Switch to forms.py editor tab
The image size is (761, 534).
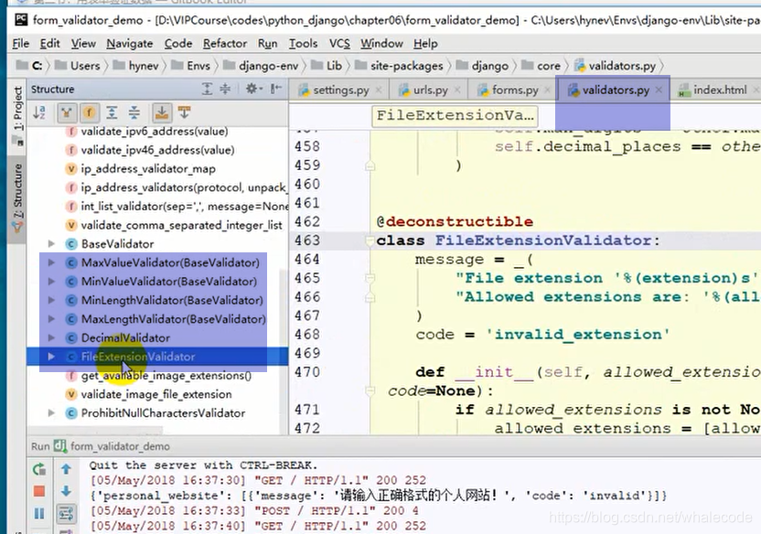pos(514,91)
